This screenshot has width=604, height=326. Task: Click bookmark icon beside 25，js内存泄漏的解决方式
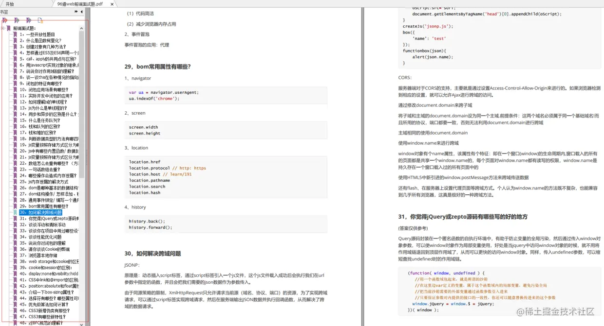15,182
